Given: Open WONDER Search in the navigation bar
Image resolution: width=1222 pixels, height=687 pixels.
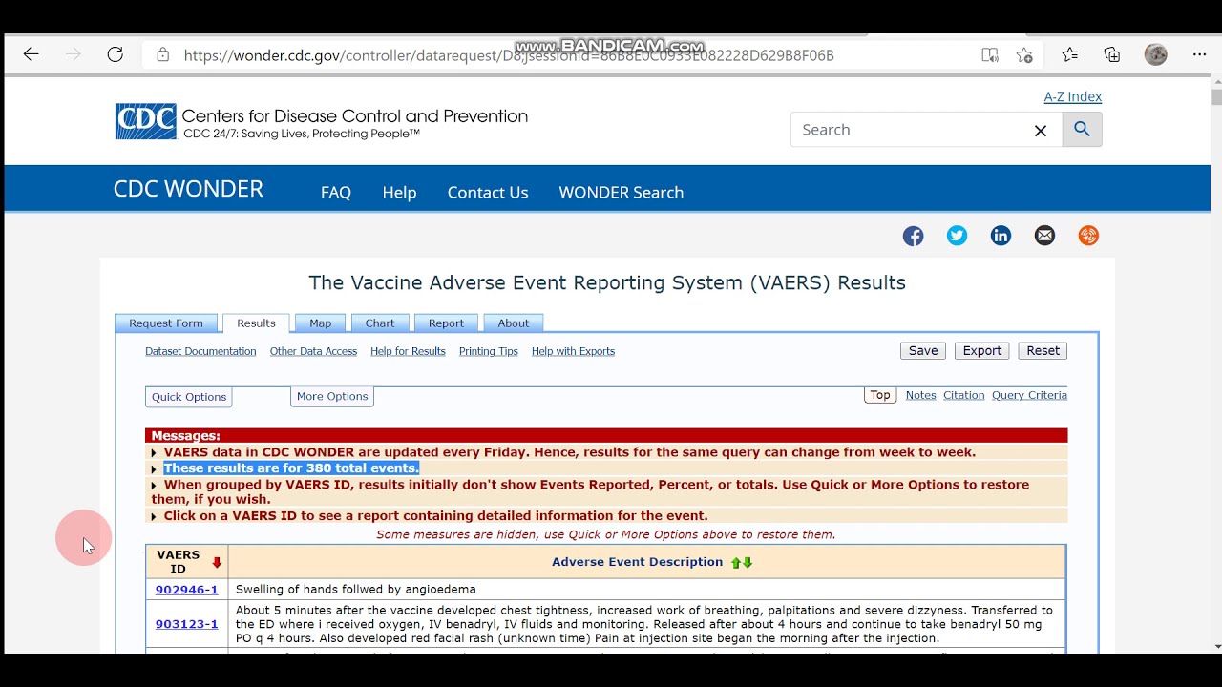Looking at the screenshot, I should [621, 192].
